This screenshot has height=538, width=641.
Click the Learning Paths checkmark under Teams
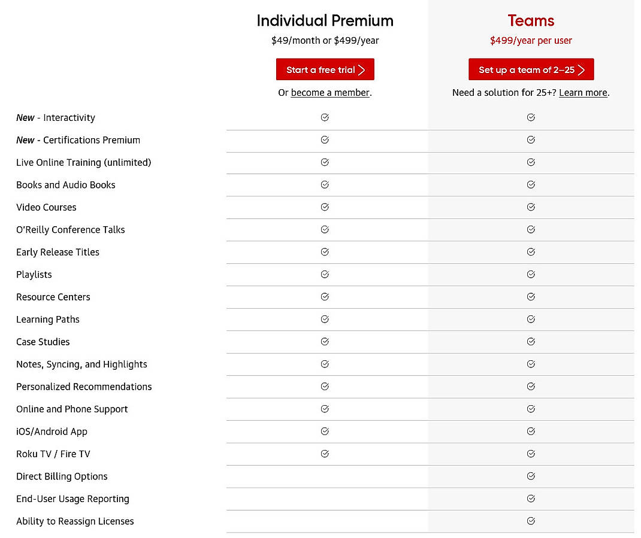tap(531, 319)
